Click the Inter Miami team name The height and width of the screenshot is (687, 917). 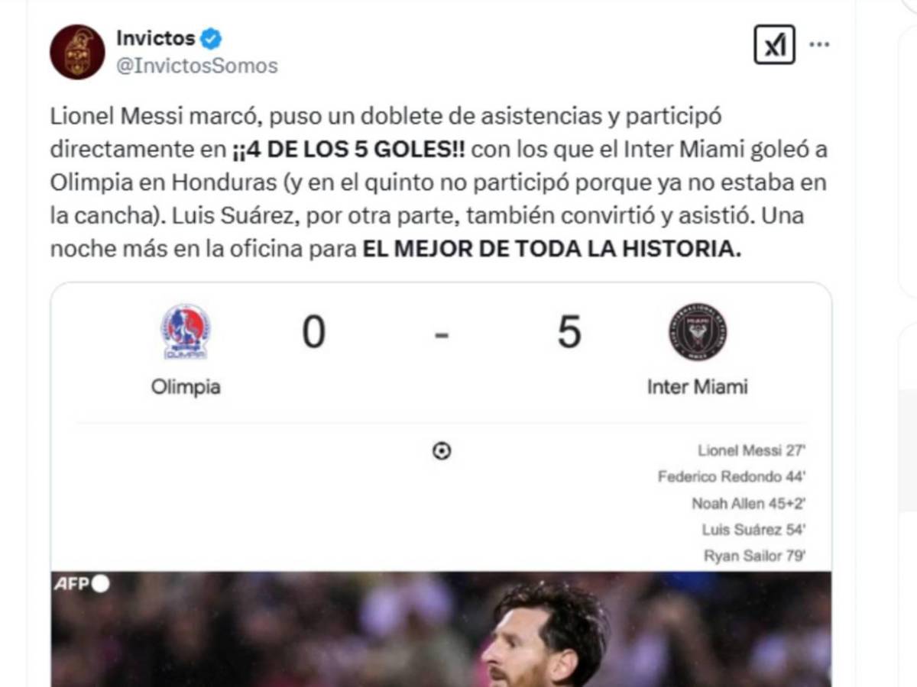pos(697,387)
